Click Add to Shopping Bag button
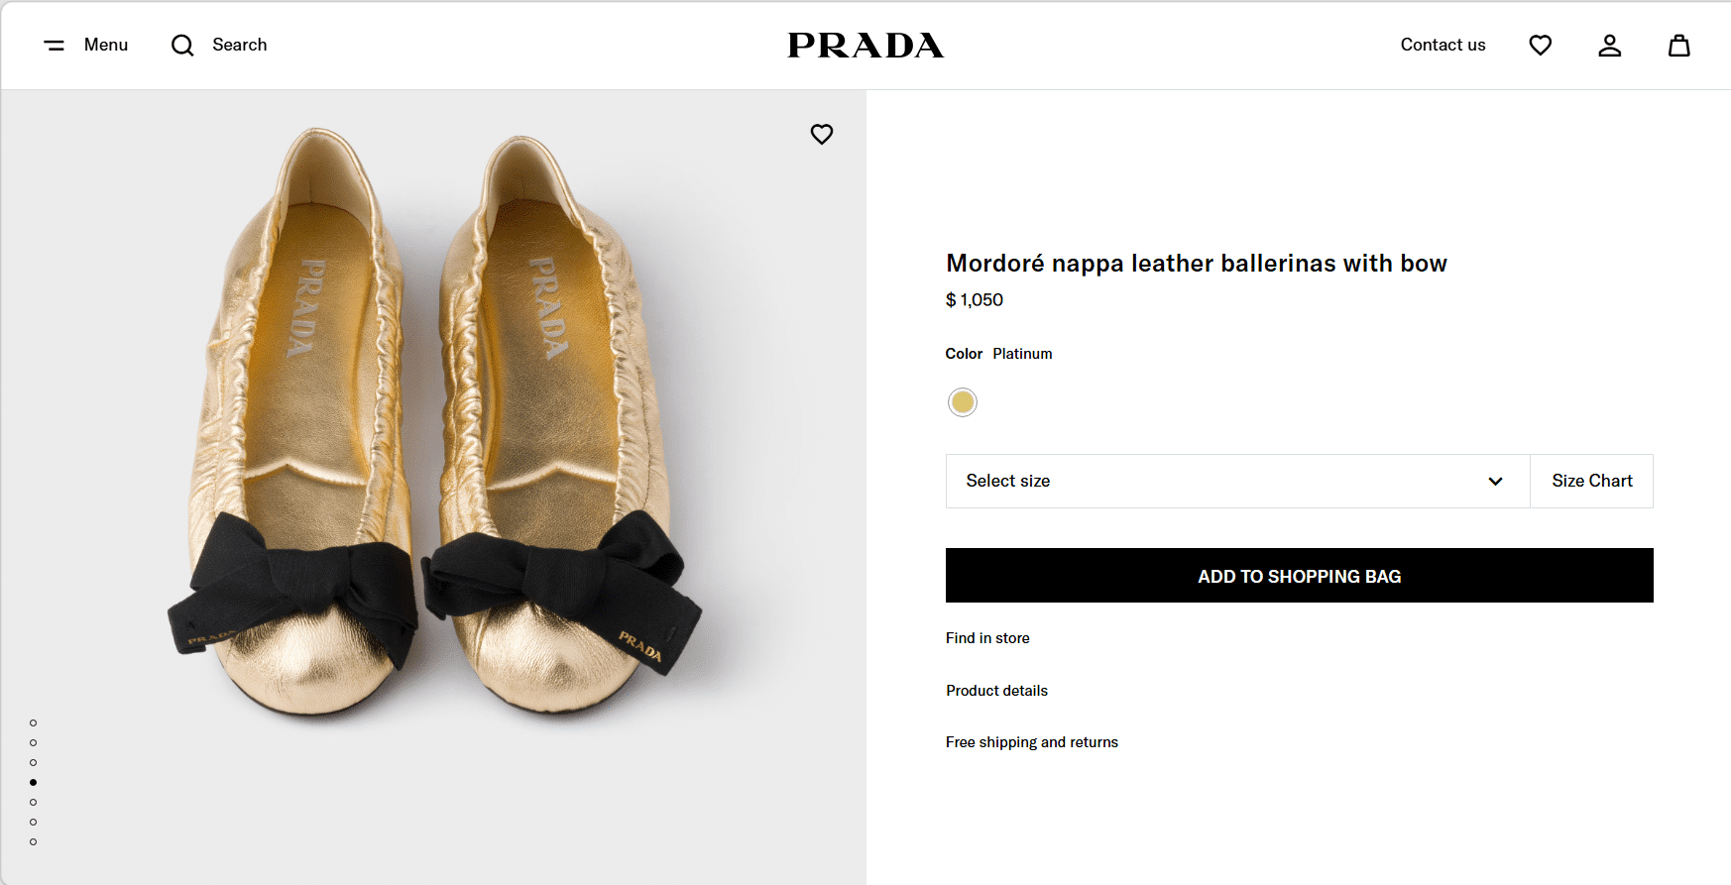Image resolution: width=1731 pixels, height=885 pixels. point(1299,576)
